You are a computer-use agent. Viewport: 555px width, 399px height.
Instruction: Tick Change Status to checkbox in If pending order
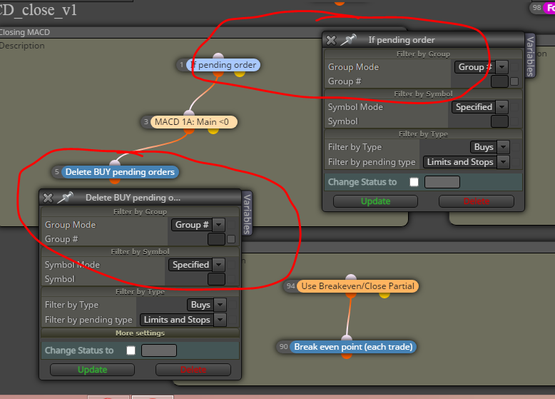414,182
